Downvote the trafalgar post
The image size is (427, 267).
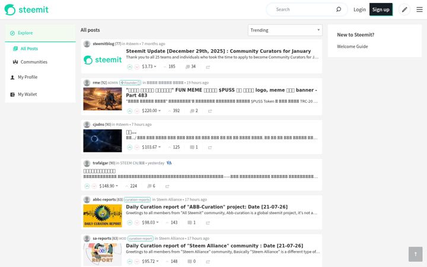[94, 186]
